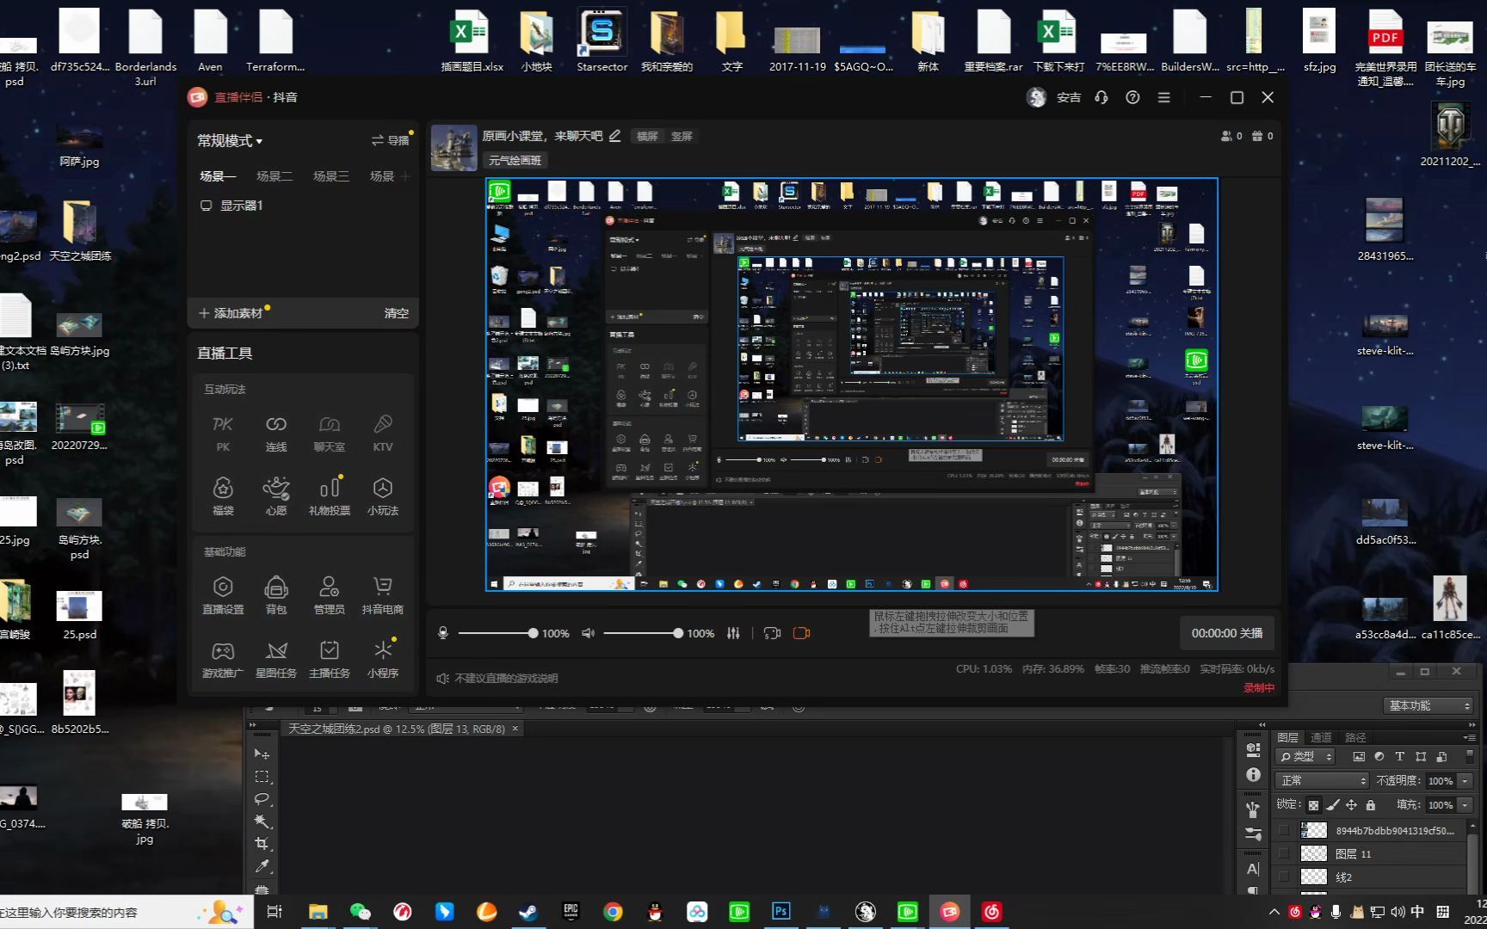1487x929 pixels.
Task: Adjust the microphone volume slider
Action: pos(497,633)
